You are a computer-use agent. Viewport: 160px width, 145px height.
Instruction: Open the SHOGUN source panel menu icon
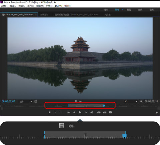click(35, 15)
